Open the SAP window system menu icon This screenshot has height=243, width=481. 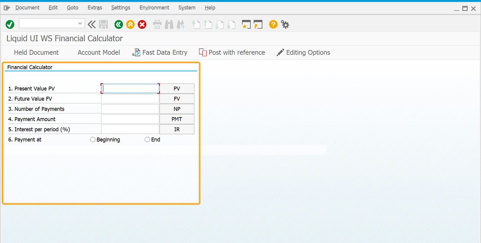tap(7, 8)
